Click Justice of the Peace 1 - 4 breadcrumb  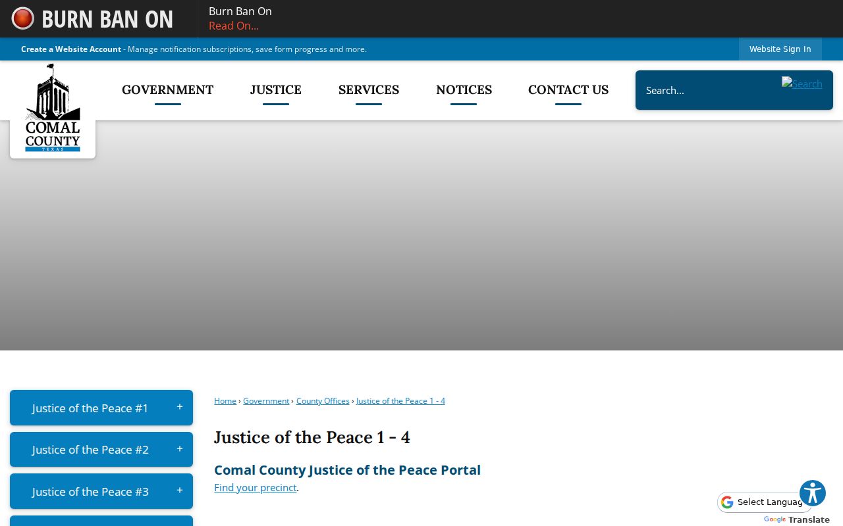(400, 401)
